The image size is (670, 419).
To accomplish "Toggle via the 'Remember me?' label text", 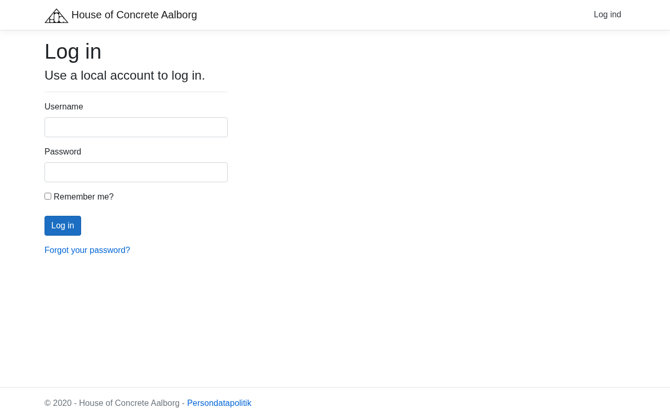I will pyautogui.click(x=84, y=197).
